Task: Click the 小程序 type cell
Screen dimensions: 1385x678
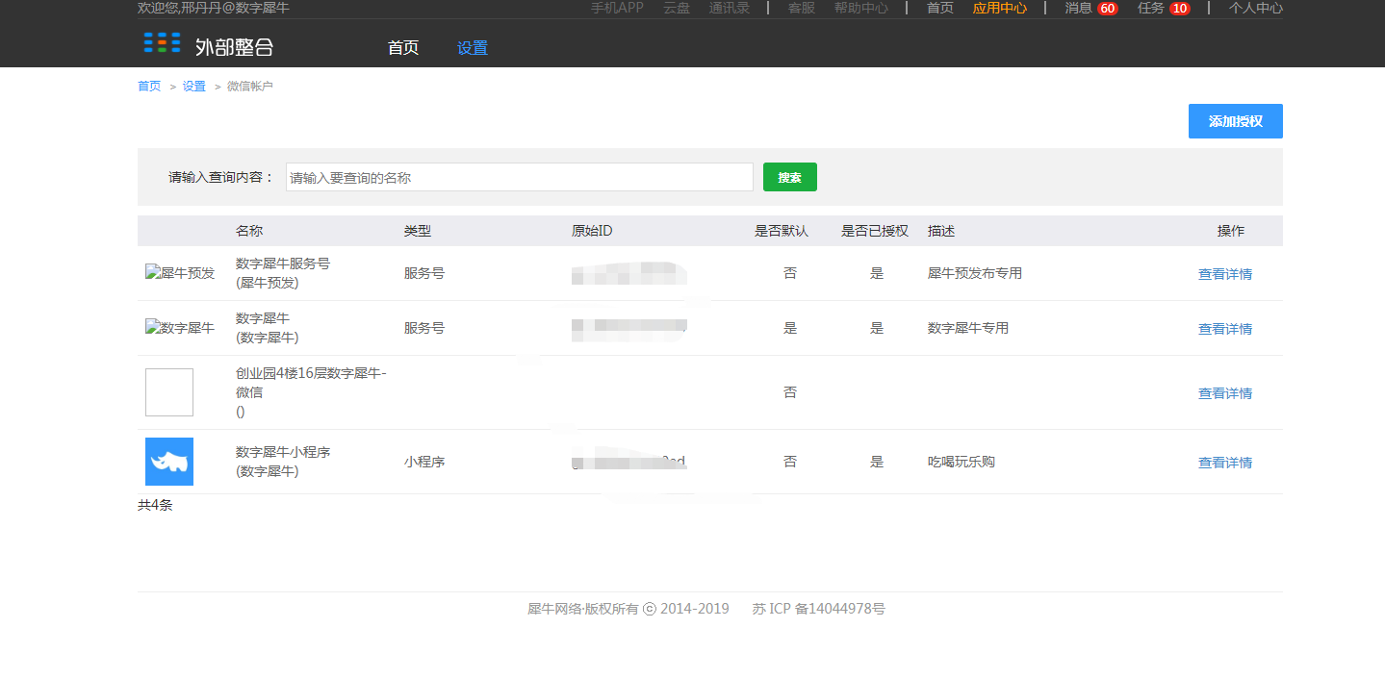Action: point(424,462)
